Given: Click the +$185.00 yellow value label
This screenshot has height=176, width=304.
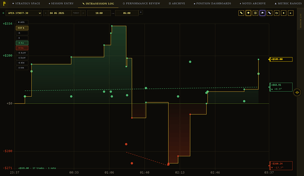Looking at the screenshot, I should pos(281,59).
